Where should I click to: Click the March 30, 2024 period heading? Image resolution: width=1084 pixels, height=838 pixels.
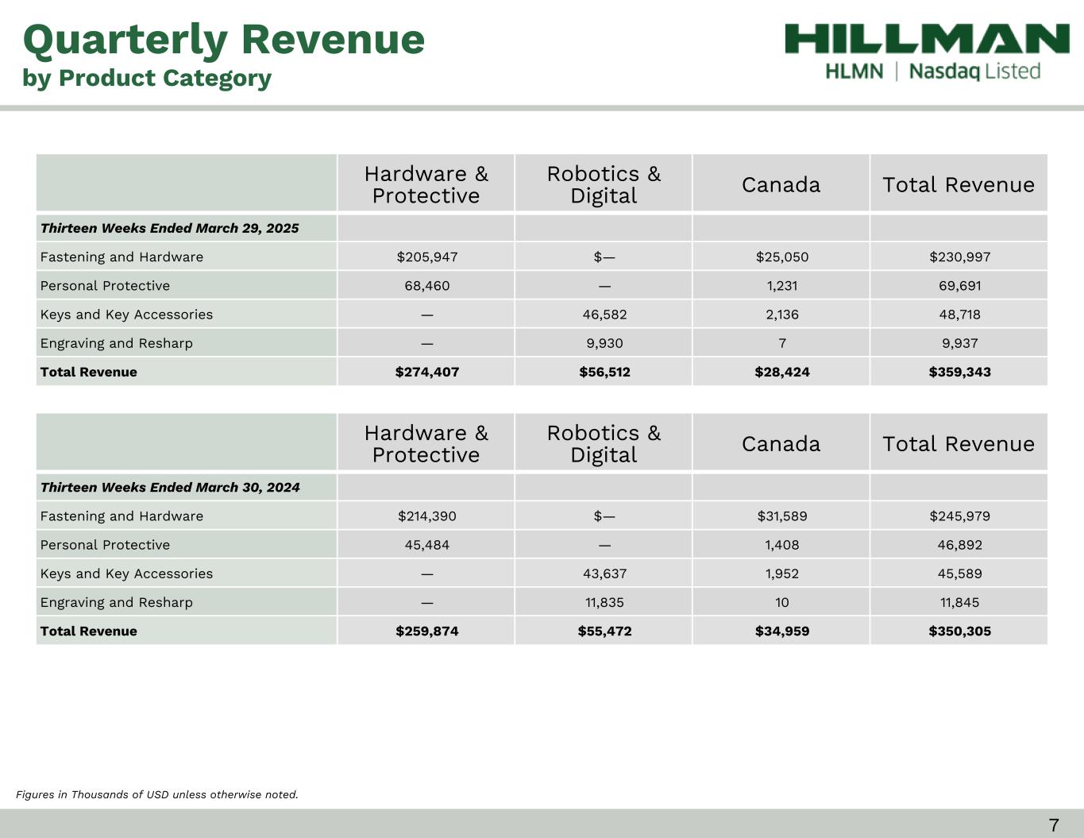pos(170,487)
